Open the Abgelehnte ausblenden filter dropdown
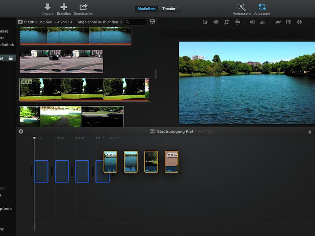This screenshot has width=315, height=236. tap(99, 22)
